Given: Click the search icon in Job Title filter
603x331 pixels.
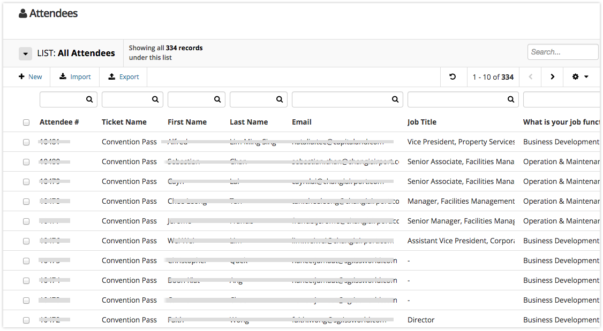Looking at the screenshot, I should (511, 99).
